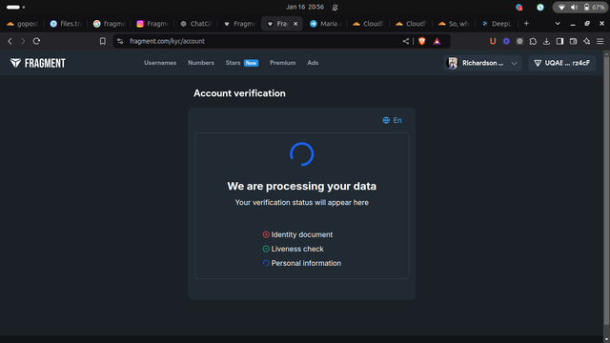Click the volume icon in the system tray
The height and width of the screenshot is (343, 610).
click(x=574, y=8)
